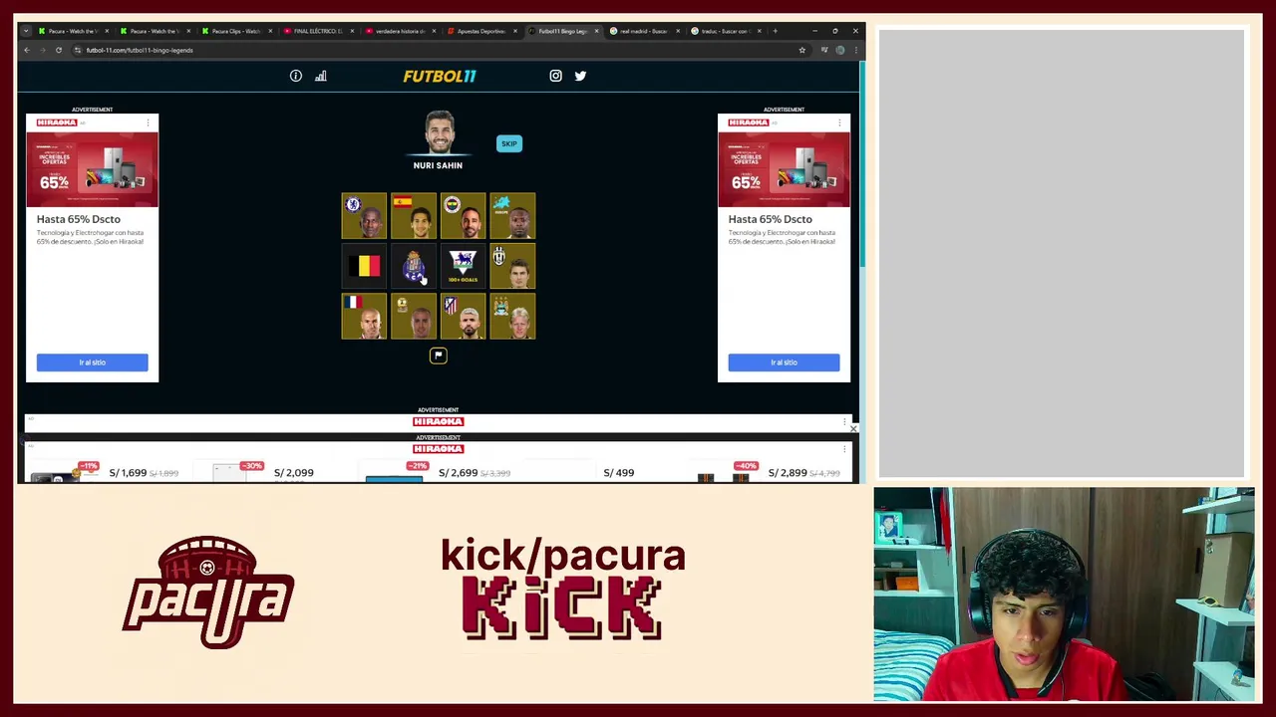Click the S/ 2,099 product offer

(x=294, y=473)
